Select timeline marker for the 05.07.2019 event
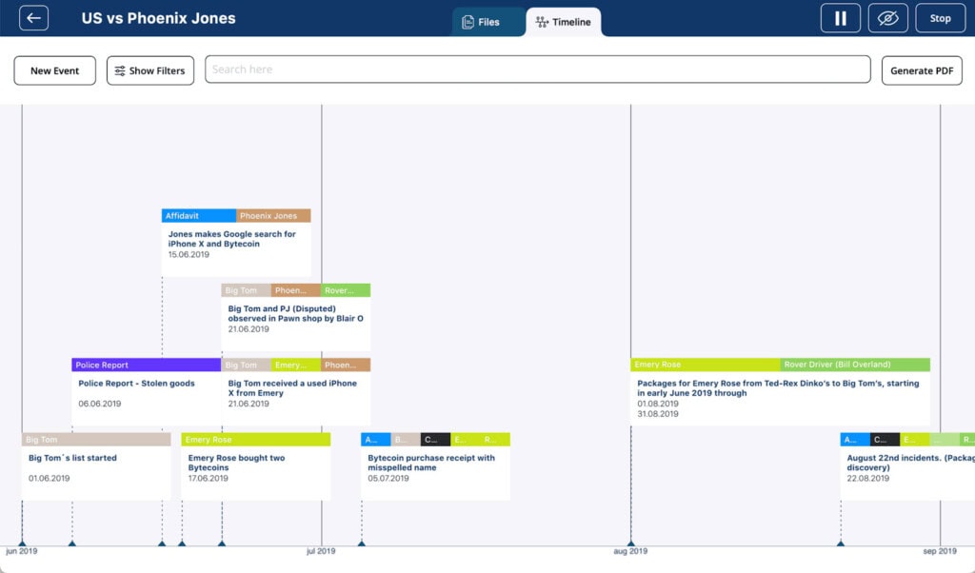 pos(362,543)
